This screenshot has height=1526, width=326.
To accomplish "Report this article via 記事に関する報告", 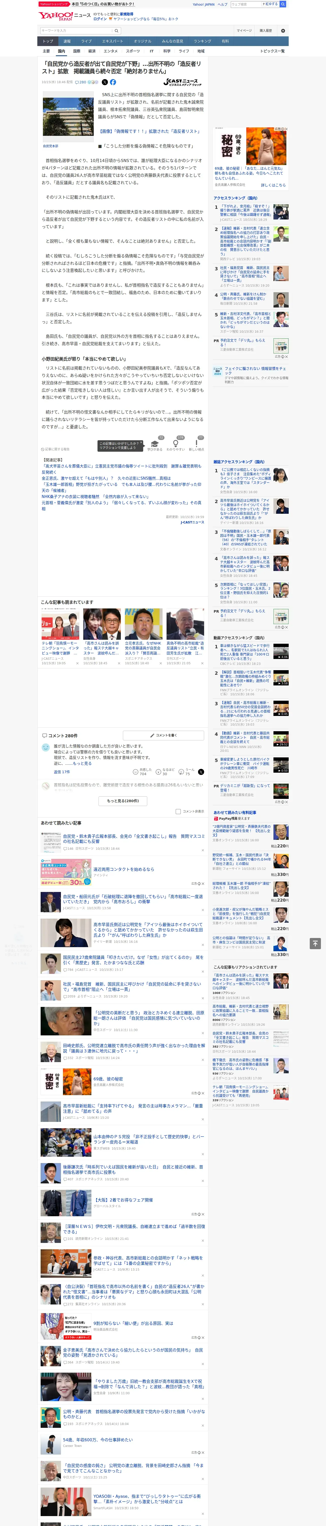I will click(x=55, y=449).
